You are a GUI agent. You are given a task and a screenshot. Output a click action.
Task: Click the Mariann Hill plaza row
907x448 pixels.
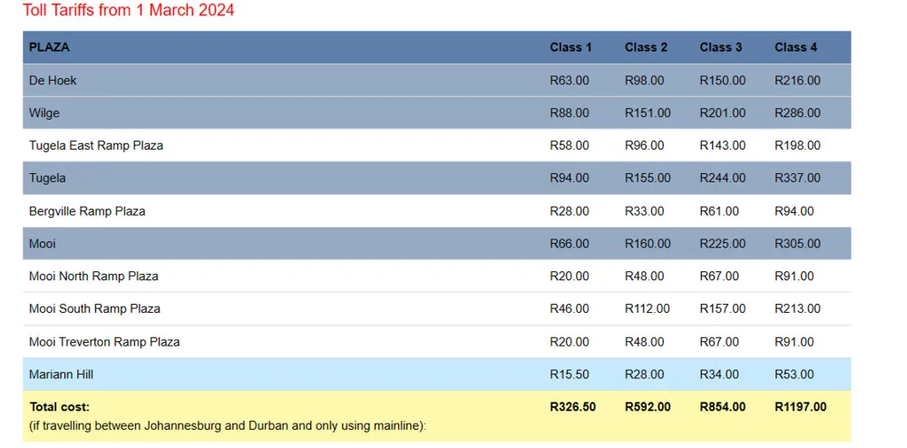(x=437, y=375)
